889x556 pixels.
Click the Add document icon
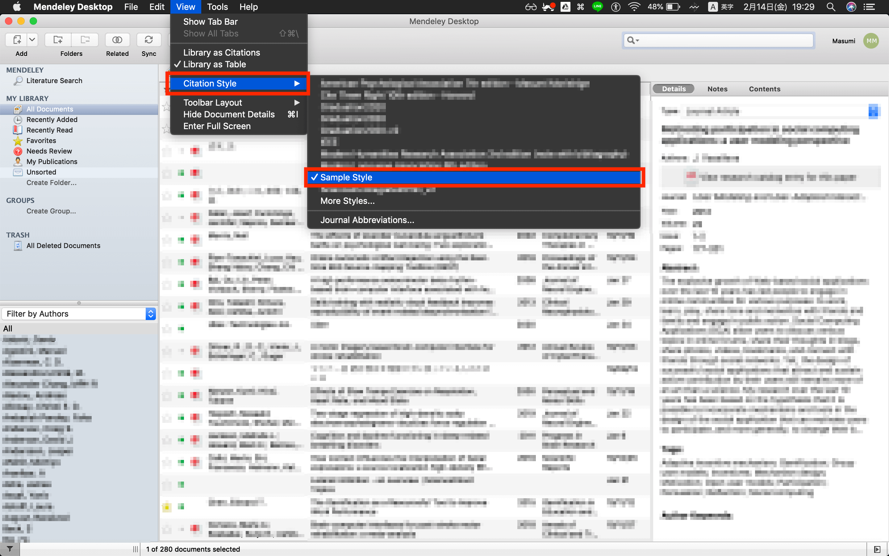pyautogui.click(x=17, y=40)
